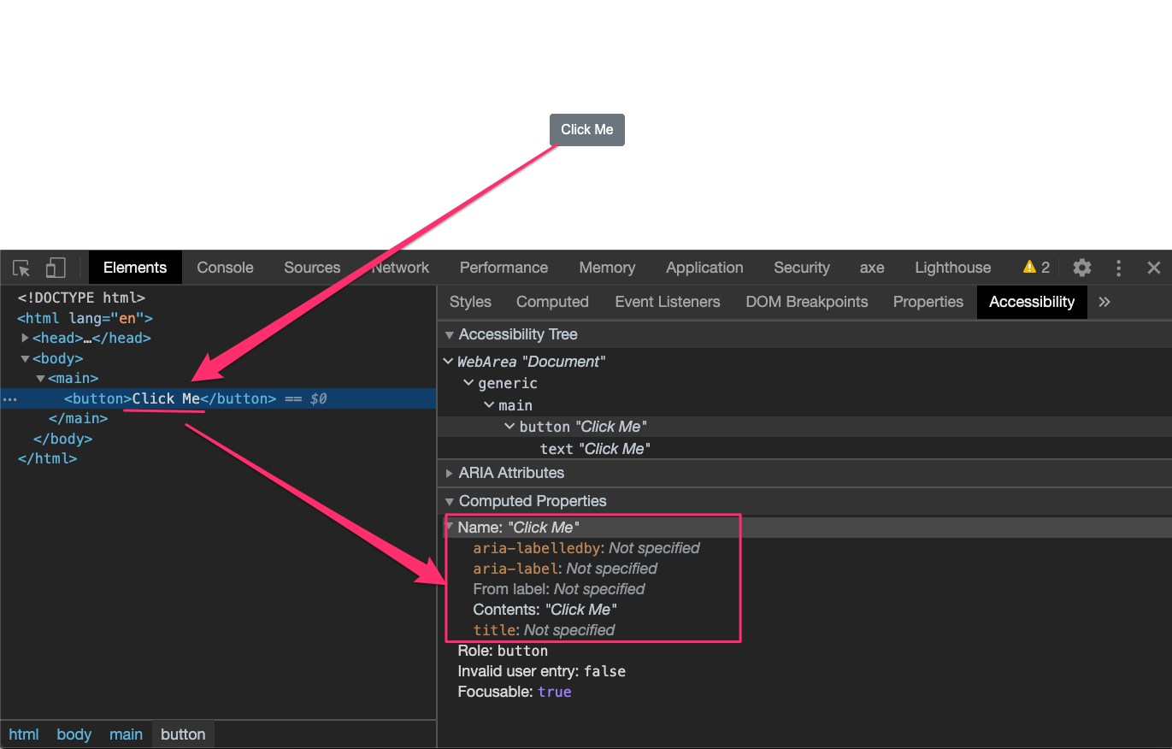Select text "Click Me" accessibility node
This screenshot has width=1172, height=749.
[x=595, y=449]
